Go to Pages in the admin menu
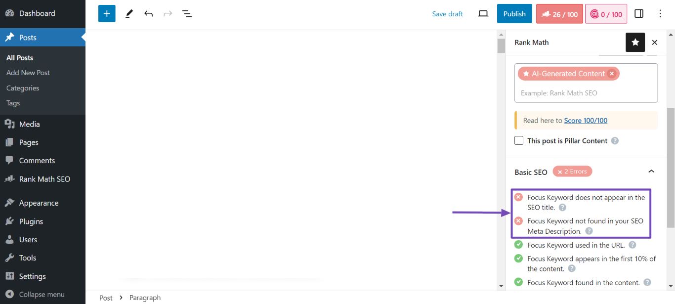 click(42, 142)
